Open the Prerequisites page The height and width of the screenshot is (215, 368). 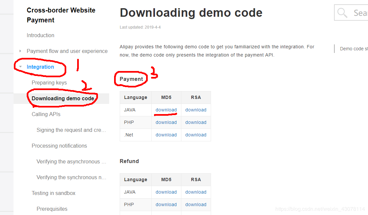tap(52, 209)
